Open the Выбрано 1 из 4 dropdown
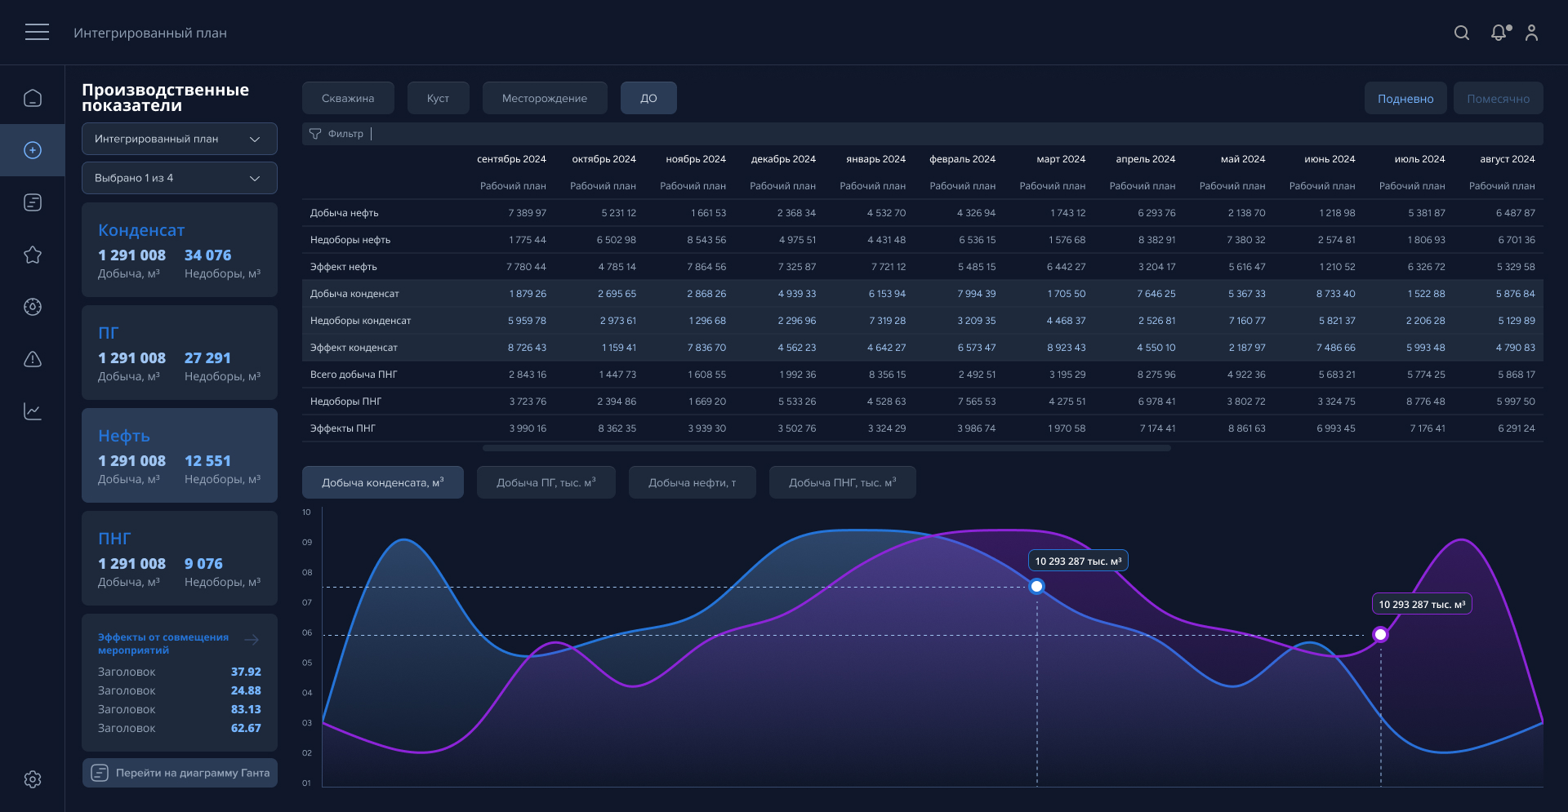 coord(180,178)
